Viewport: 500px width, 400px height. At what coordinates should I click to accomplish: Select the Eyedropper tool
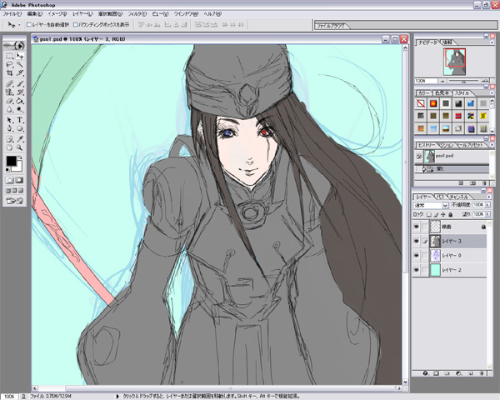(20, 139)
